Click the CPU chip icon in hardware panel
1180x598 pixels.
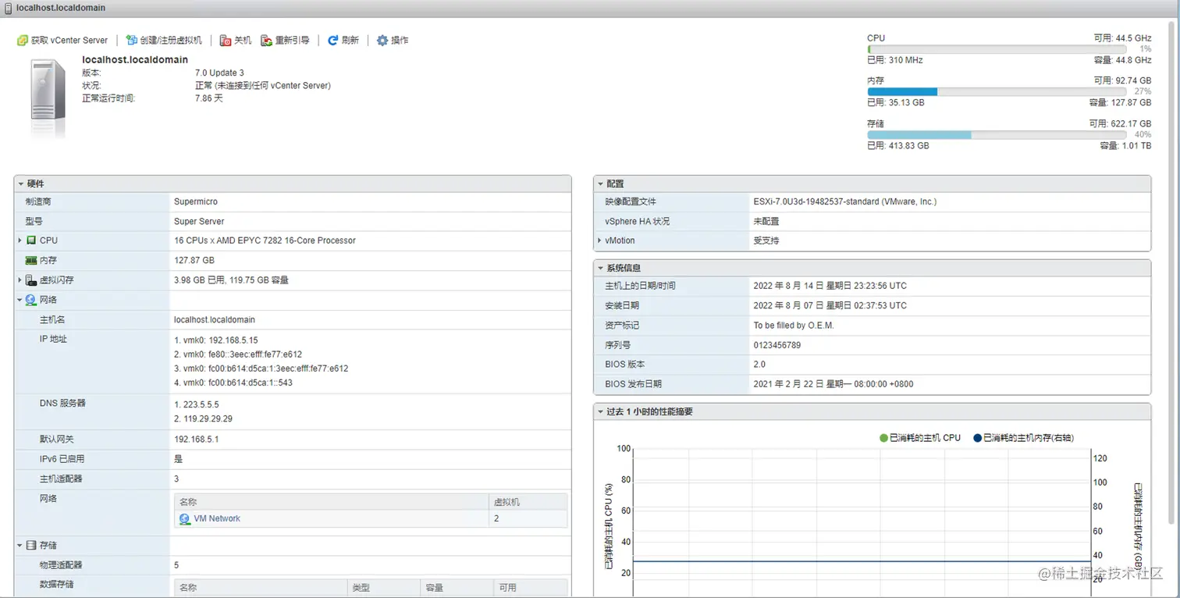[31, 240]
